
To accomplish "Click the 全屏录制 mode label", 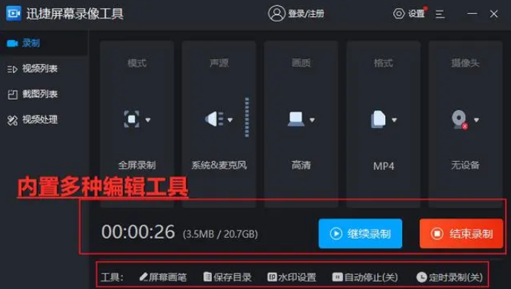I will click(x=137, y=165).
